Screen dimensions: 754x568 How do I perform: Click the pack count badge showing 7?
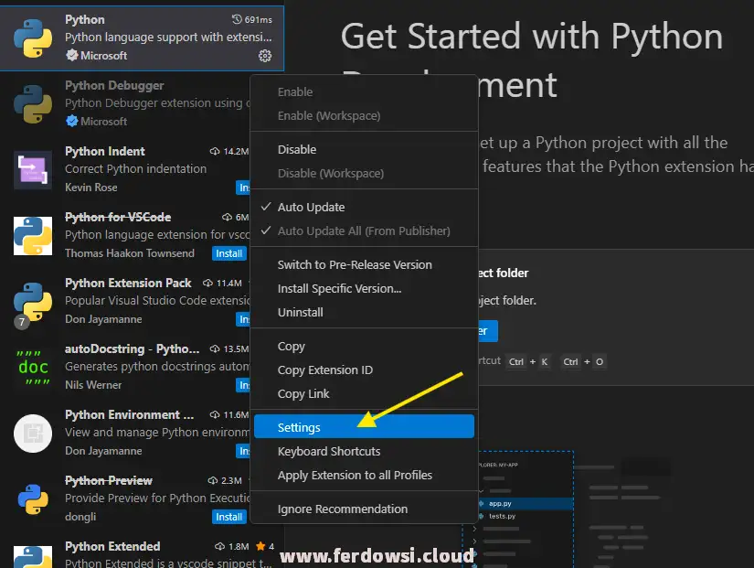point(21,322)
